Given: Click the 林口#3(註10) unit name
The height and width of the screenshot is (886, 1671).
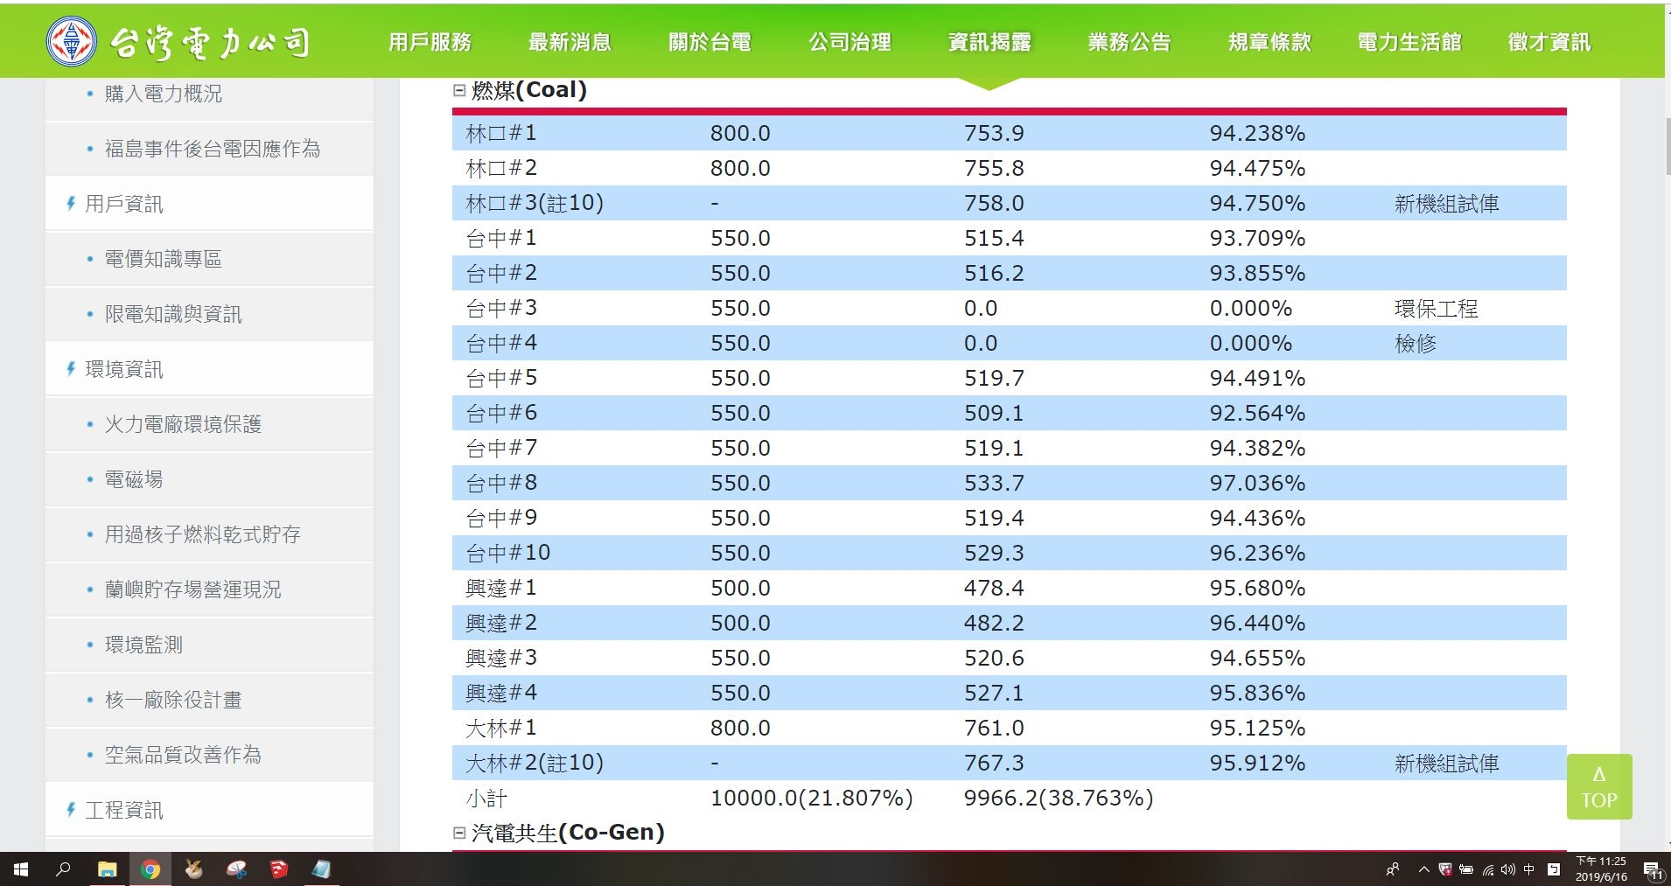Looking at the screenshot, I should (535, 203).
